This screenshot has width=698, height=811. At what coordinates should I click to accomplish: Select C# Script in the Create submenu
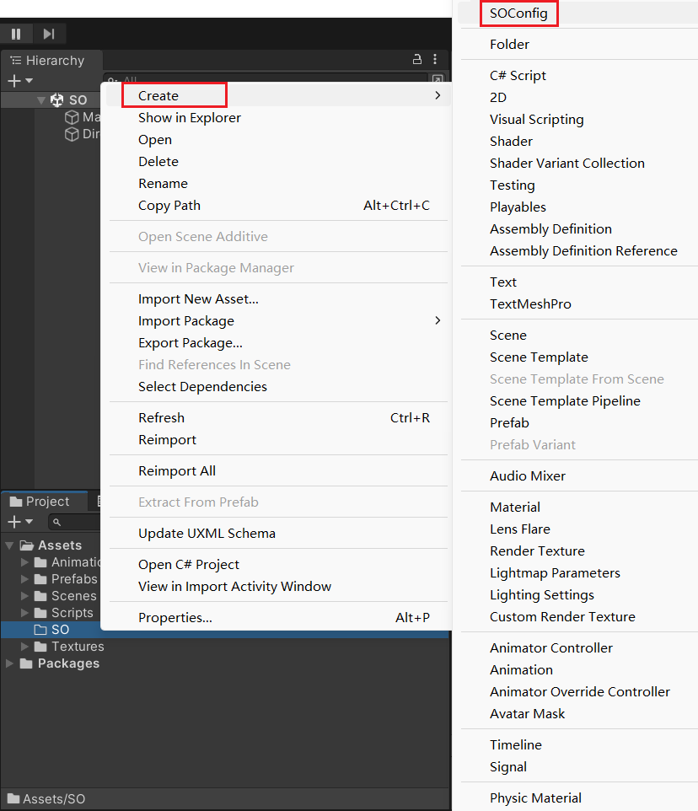[x=520, y=75]
